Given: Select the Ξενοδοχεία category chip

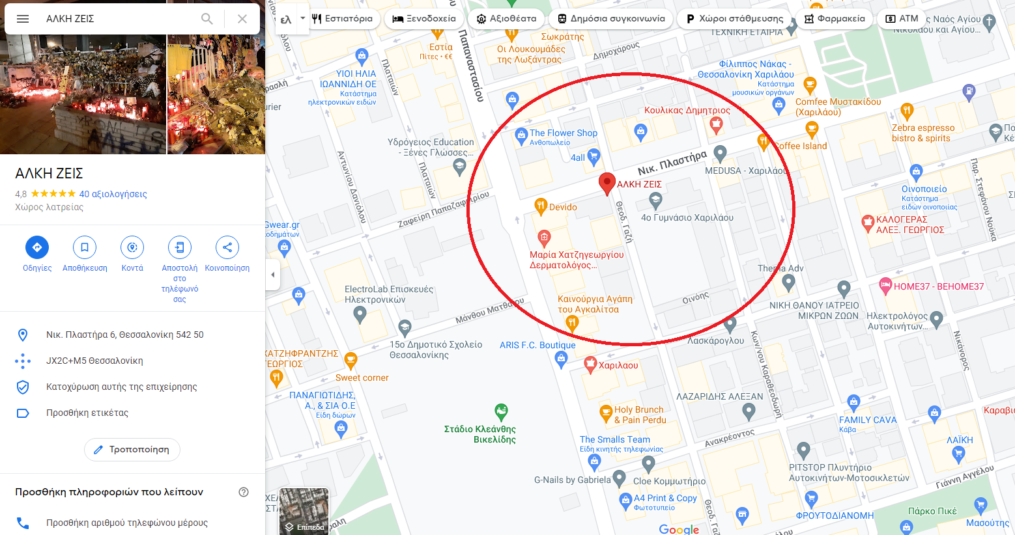Looking at the screenshot, I should click(x=424, y=19).
